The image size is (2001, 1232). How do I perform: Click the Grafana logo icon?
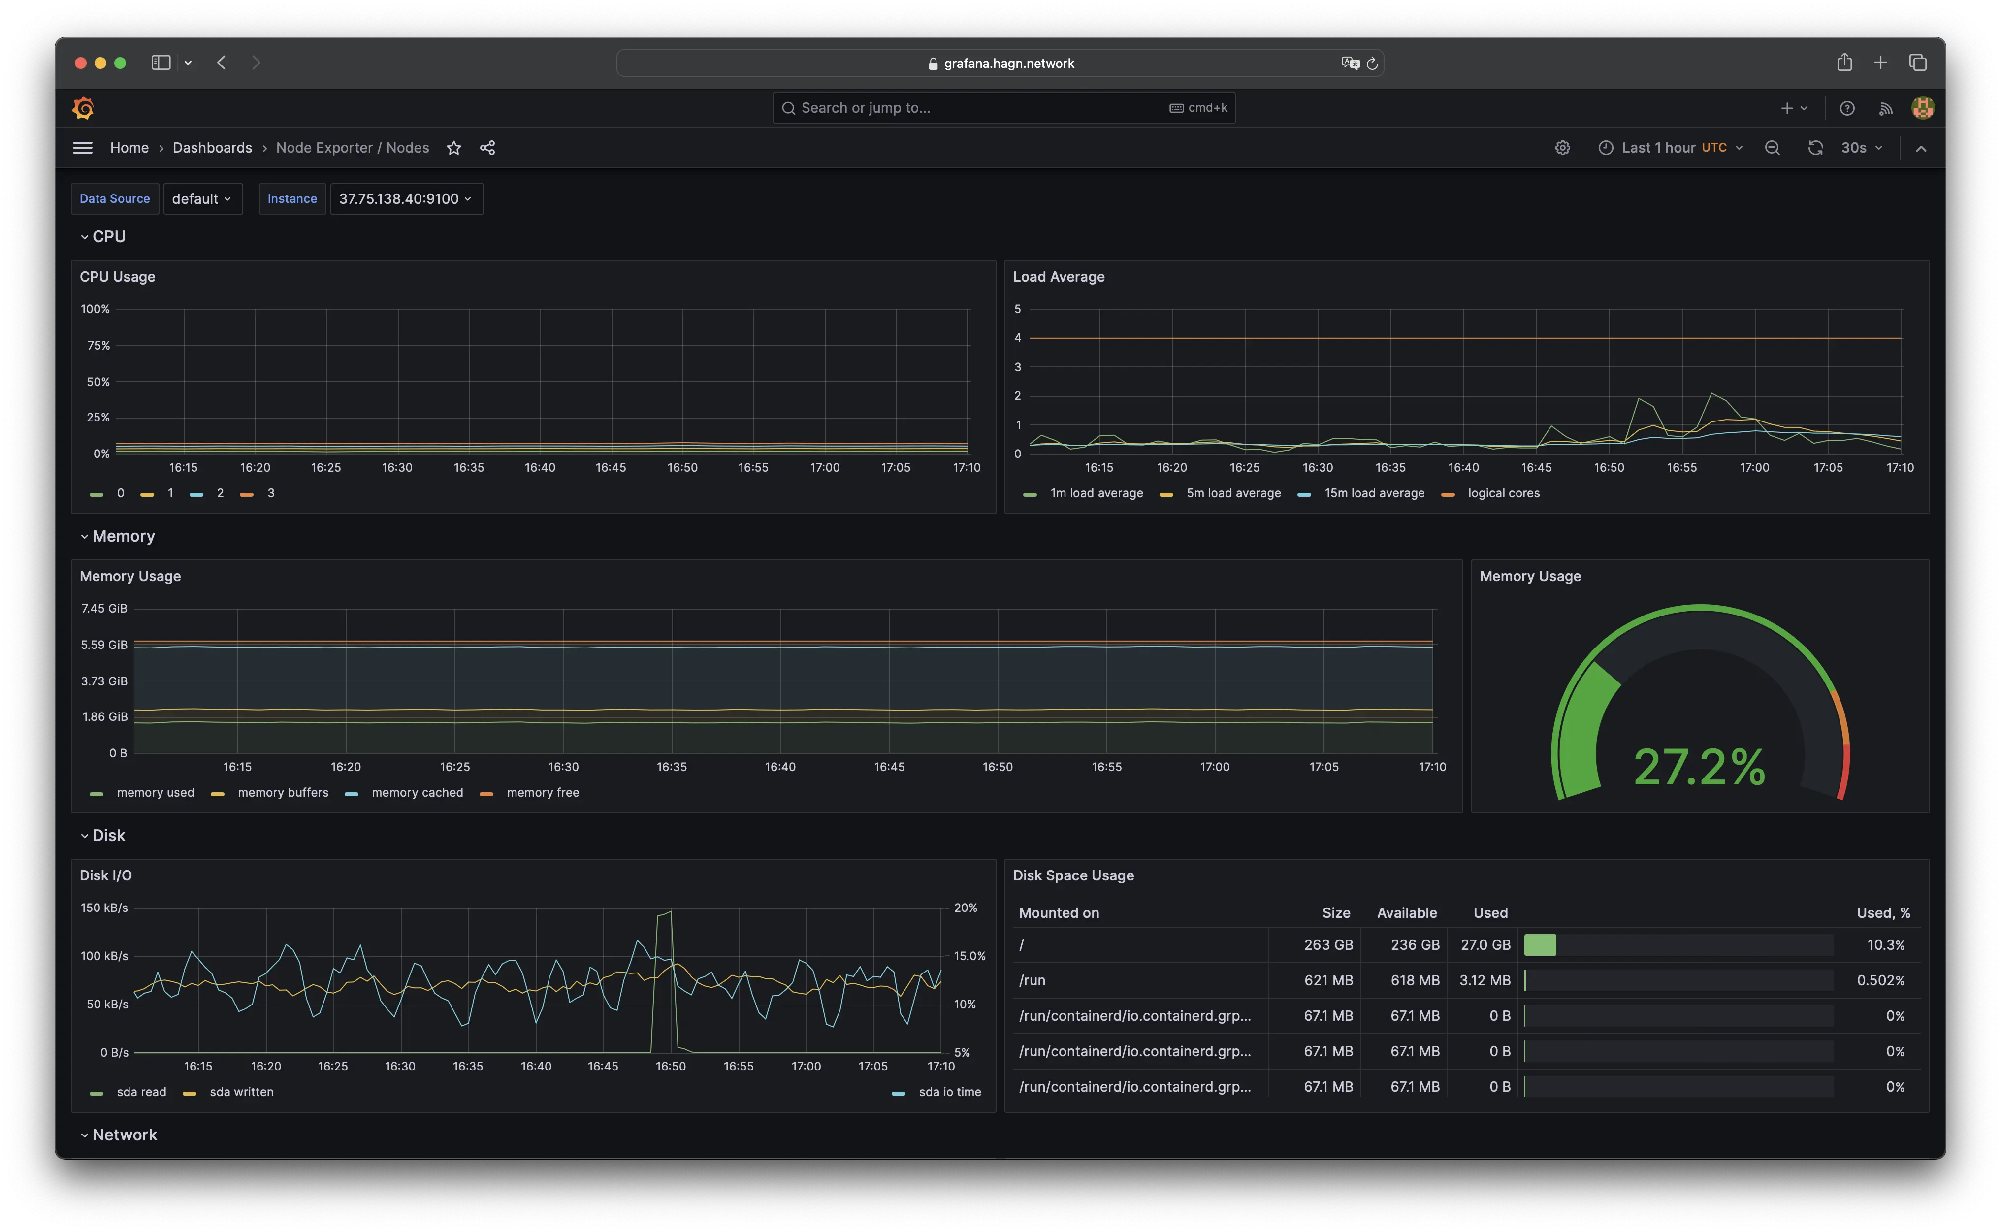[x=83, y=107]
